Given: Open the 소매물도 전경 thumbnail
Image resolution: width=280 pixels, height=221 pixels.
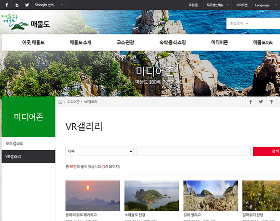Looking at the screenshot, I should point(151,196).
